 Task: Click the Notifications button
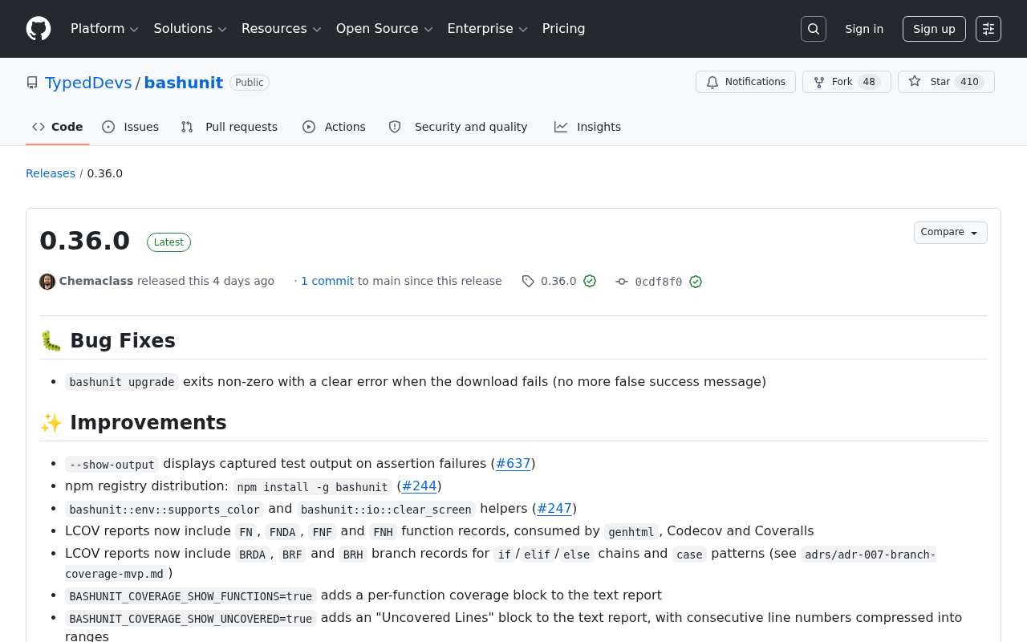click(745, 82)
